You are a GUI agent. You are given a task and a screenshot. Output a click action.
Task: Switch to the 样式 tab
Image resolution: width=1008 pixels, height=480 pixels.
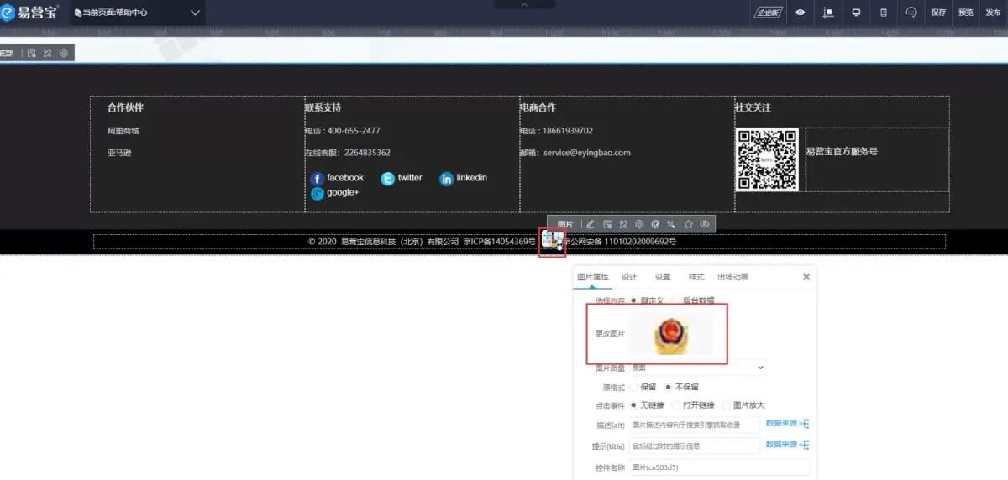click(696, 277)
